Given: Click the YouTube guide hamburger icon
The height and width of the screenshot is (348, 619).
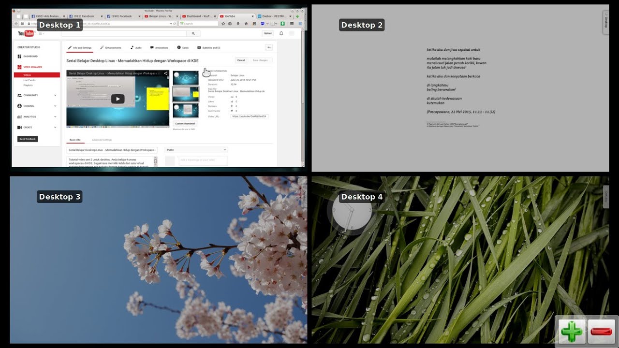Looking at the screenshot, I should [x=41, y=33].
